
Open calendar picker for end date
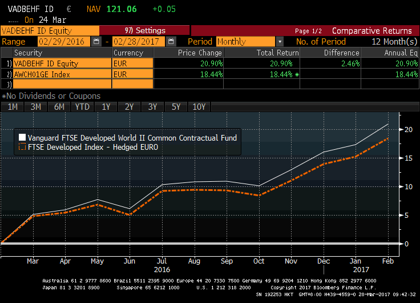(171, 42)
